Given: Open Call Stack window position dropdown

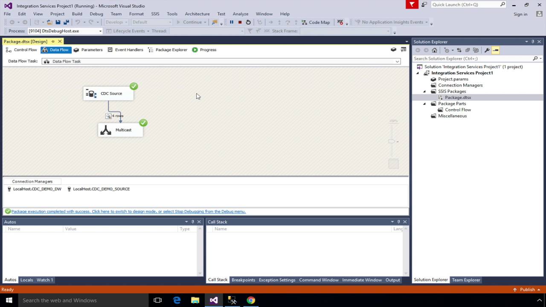Looking at the screenshot, I should point(392,222).
